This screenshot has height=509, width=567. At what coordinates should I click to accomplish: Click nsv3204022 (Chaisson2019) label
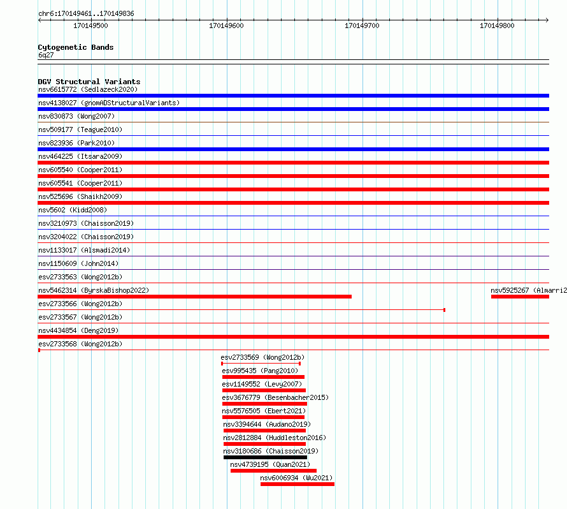86,237
